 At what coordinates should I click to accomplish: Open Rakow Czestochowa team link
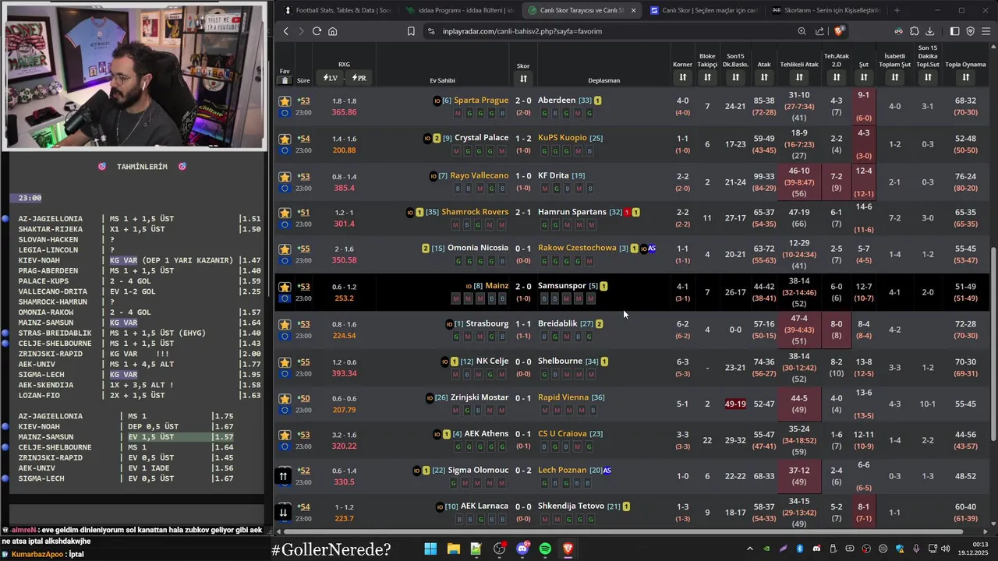[x=577, y=248]
